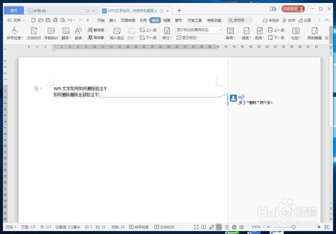
Task: Toggle 拼写检查 in the status bar
Action: pos(139,227)
